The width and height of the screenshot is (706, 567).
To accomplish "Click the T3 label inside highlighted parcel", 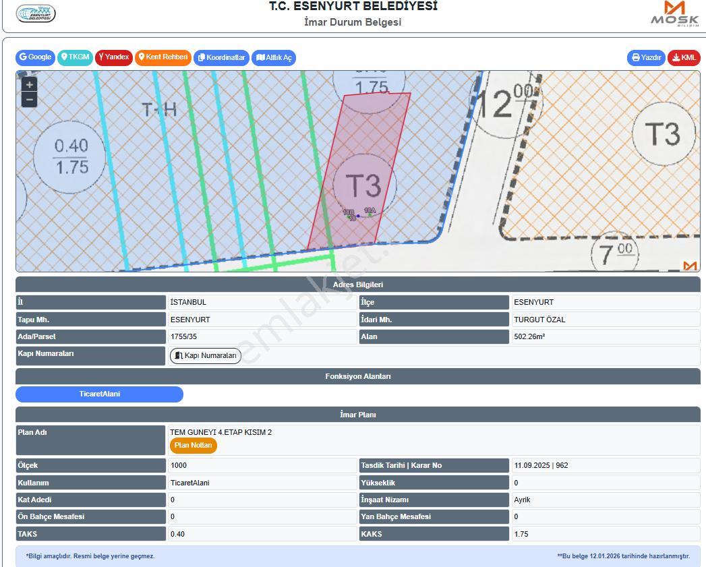I will (364, 185).
